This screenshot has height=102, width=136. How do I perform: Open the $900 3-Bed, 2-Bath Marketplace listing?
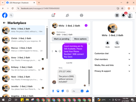coord(64,33)
